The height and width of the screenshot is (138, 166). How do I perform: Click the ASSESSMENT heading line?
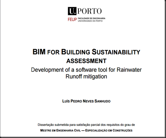coord(86,61)
